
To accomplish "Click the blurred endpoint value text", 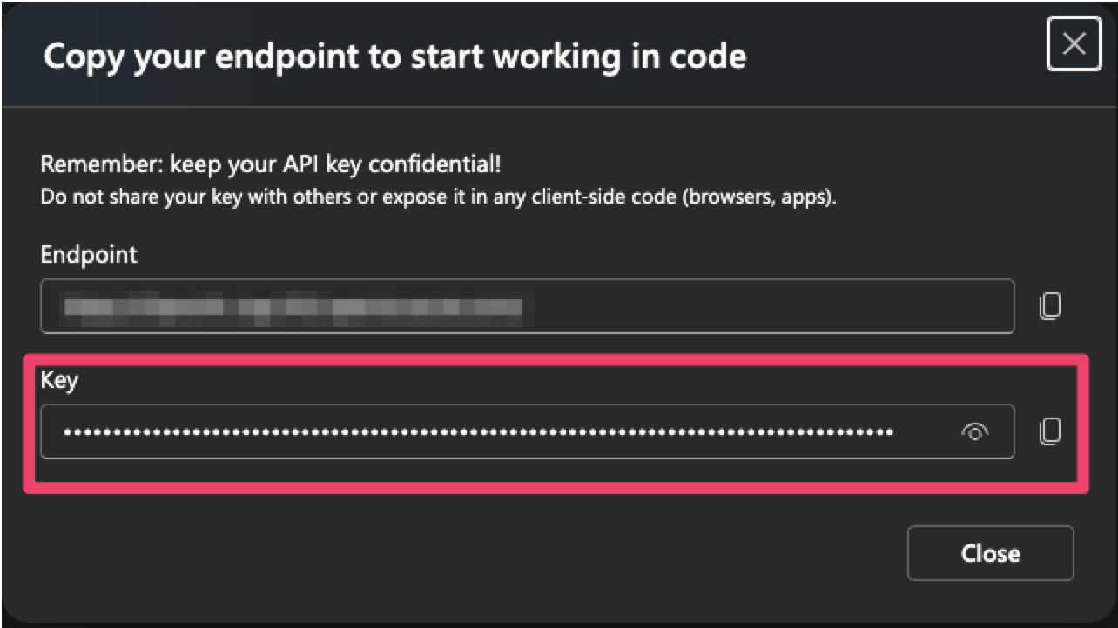I will (296, 306).
